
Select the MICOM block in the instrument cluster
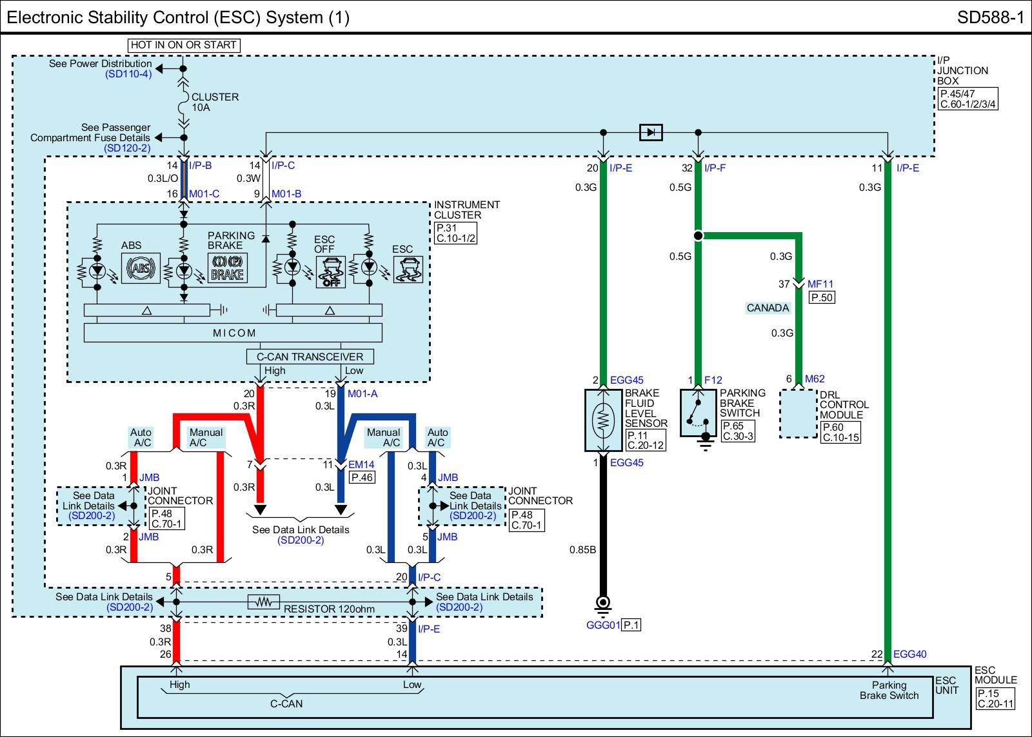click(x=233, y=333)
